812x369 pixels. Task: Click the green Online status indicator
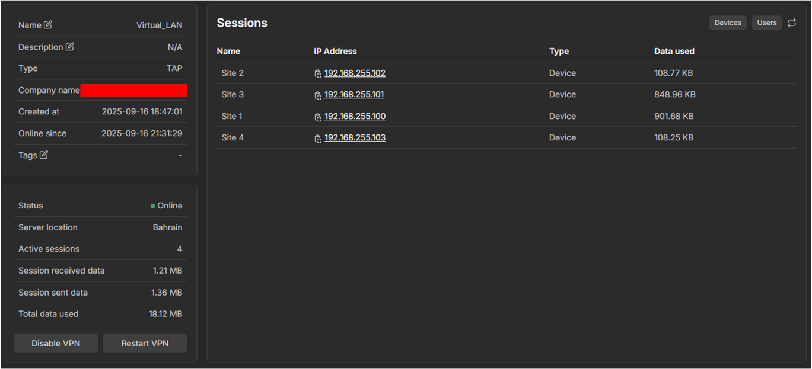point(153,206)
